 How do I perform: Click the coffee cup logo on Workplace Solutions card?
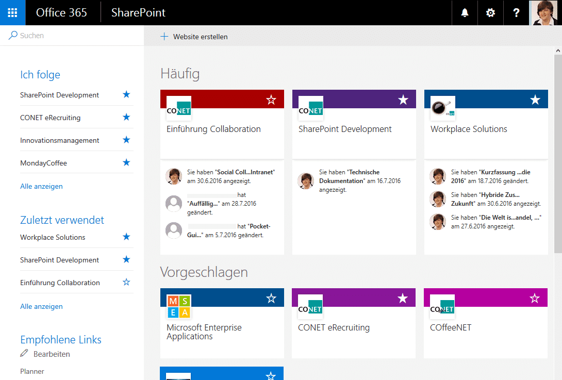[443, 108]
